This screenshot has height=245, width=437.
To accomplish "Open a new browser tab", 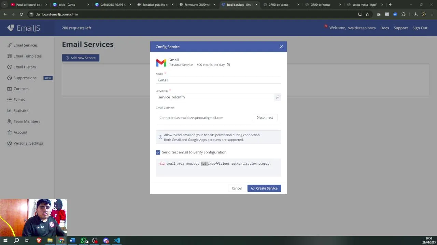I will point(390,5).
